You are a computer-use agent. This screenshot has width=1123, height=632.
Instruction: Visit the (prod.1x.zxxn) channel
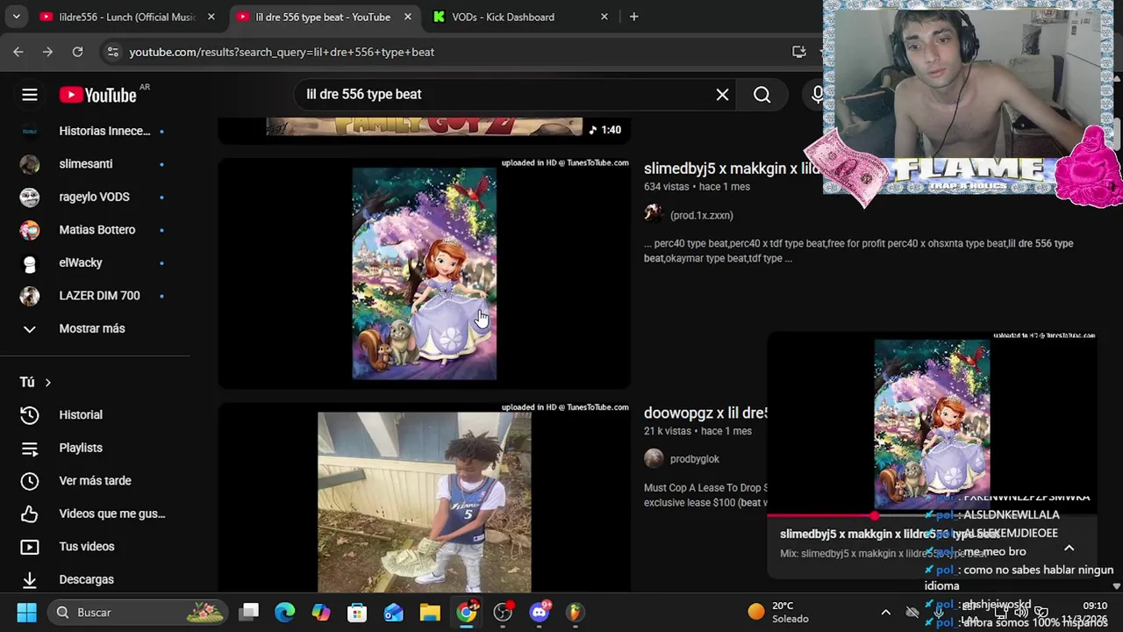click(x=701, y=215)
